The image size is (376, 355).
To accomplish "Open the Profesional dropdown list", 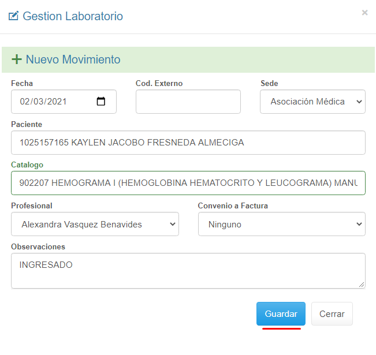I will (95, 224).
